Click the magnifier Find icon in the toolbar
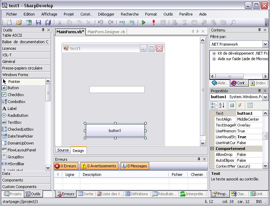The height and width of the screenshot is (206, 270). 233,22
